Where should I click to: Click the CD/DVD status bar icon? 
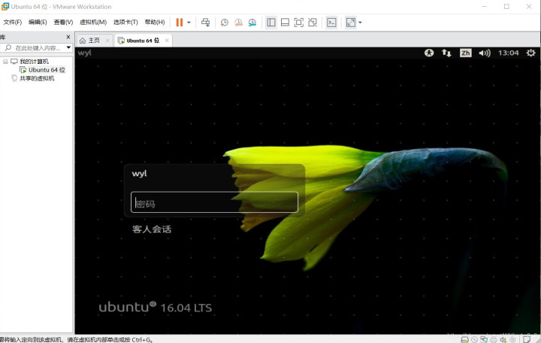[x=474, y=339]
